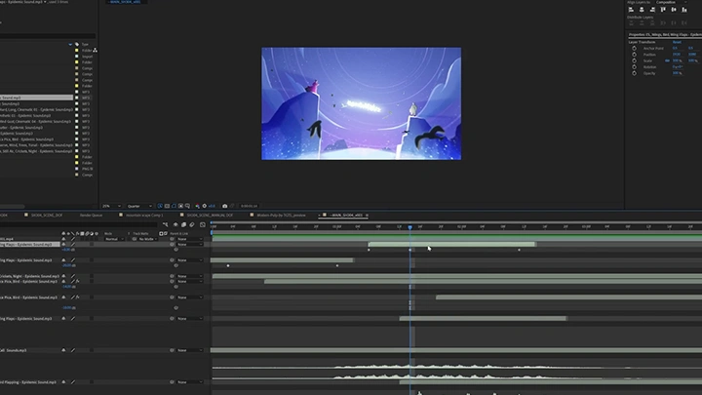702x395 pixels.
Task: Toggle Position stopwatch in Properties panel
Action: click(x=634, y=55)
